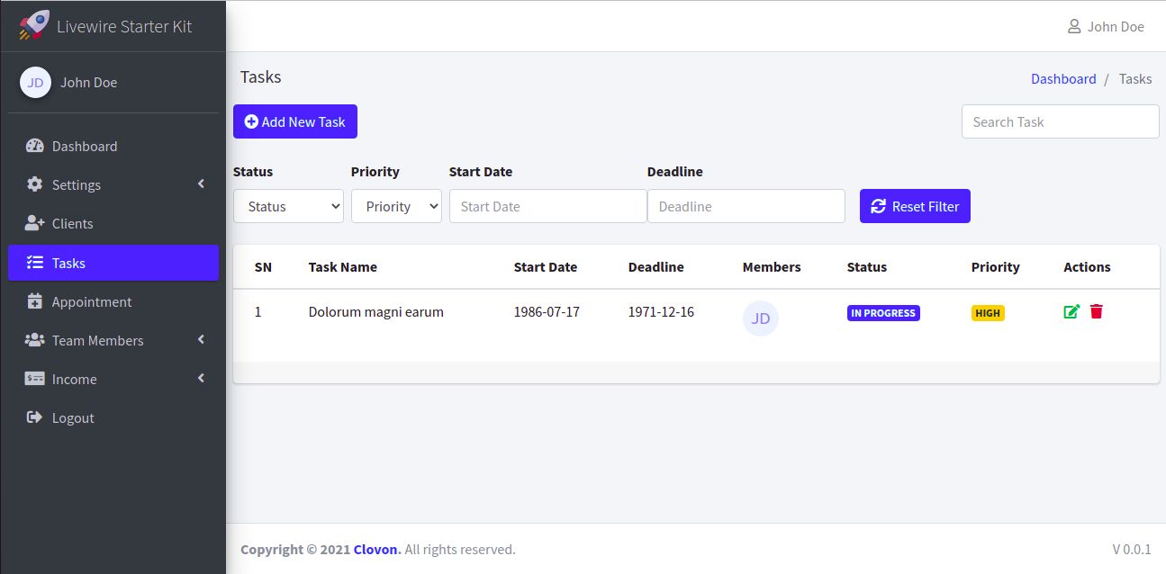Click the JD avatar in the sidebar profile
Screen dimensions: 1166x574
pyautogui.click(x=35, y=82)
